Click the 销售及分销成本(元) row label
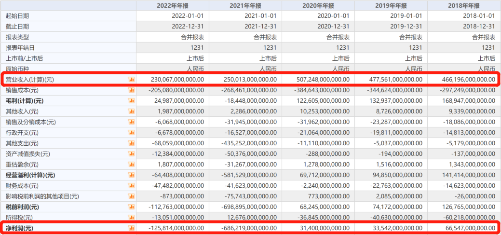The image size is (501, 235). click(31, 122)
